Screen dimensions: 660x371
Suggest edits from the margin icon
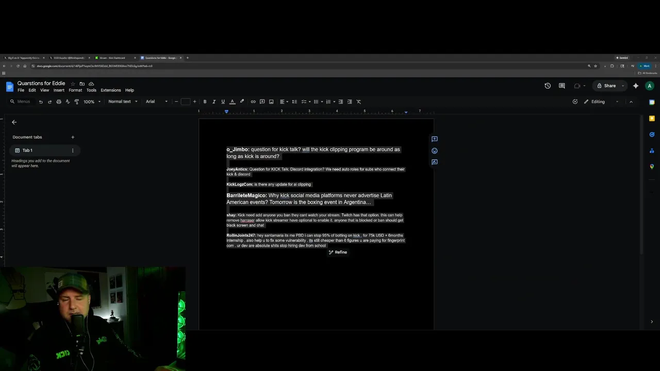(435, 162)
